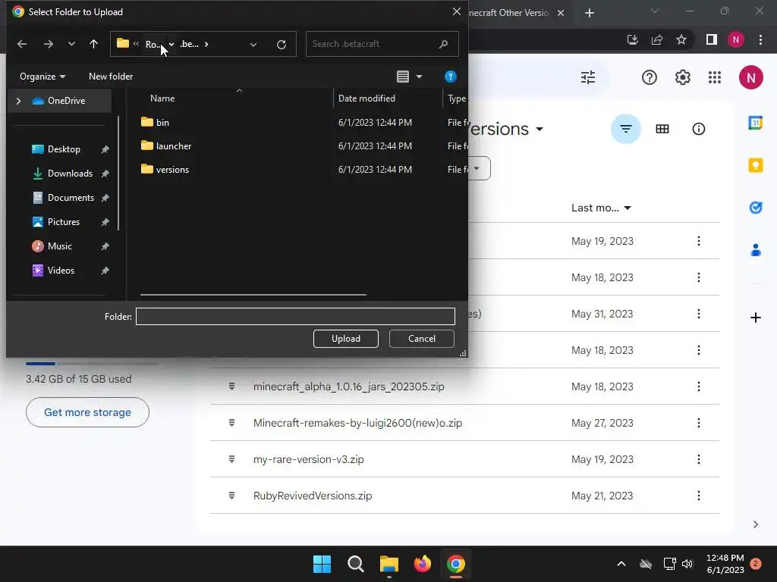Viewport: 777px width, 582px height.
Task: Click the Search .betacraft field
Action: tap(382, 44)
